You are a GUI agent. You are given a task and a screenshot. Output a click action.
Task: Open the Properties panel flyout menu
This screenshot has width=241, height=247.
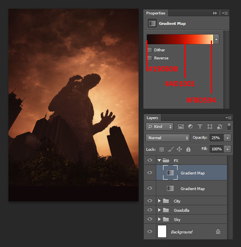(225, 13)
